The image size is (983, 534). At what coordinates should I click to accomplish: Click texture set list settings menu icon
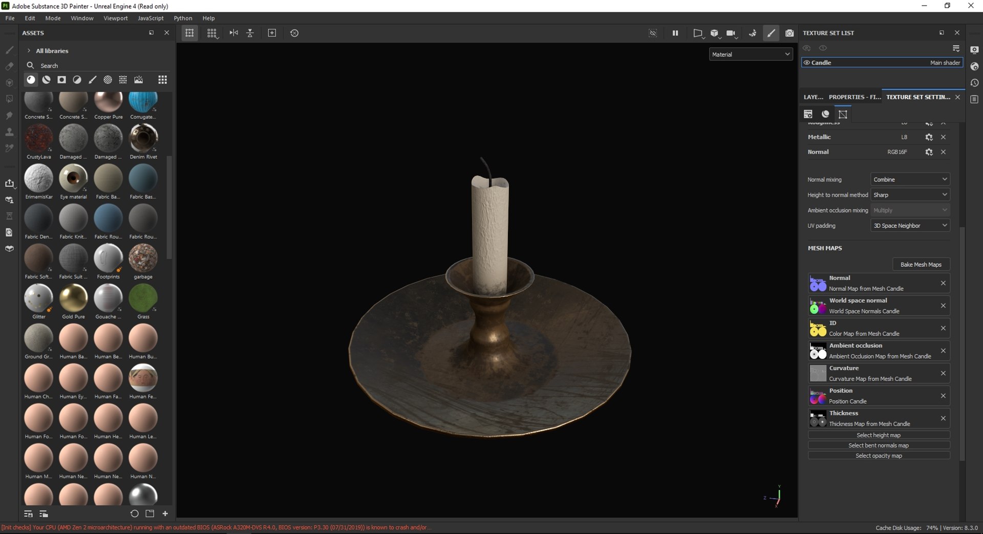pos(956,48)
